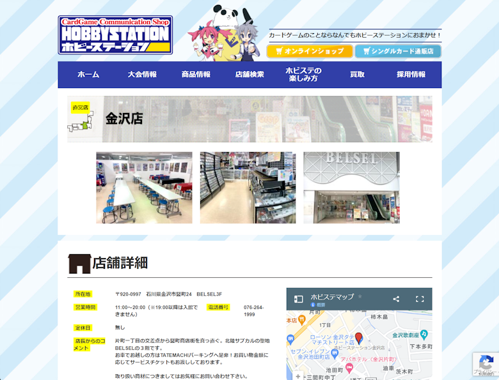Select 商品情報 menu item
Viewport: 499px width, 380px height.
(196, 75)
